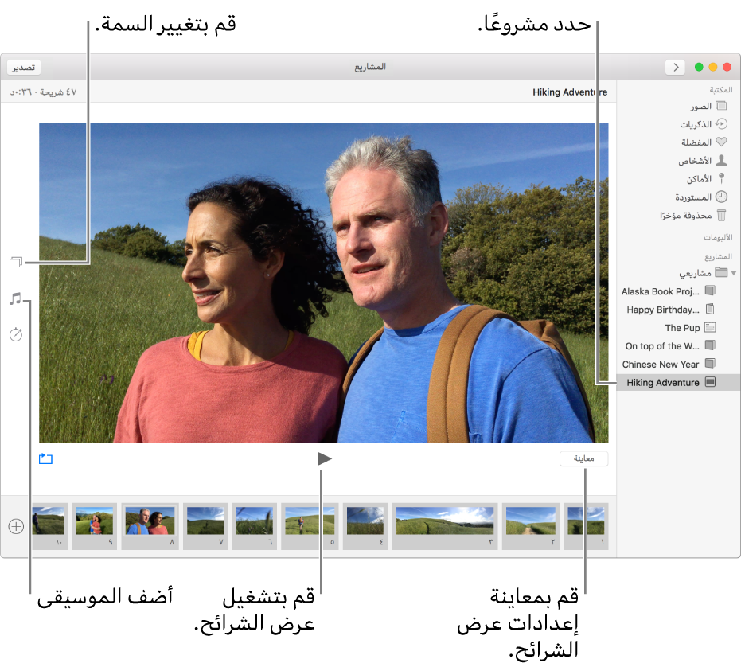Open المفضلة favorites in sidebar
Image resolution: width=741 pixels, height=667 pixels.
[x=704, y=142]
